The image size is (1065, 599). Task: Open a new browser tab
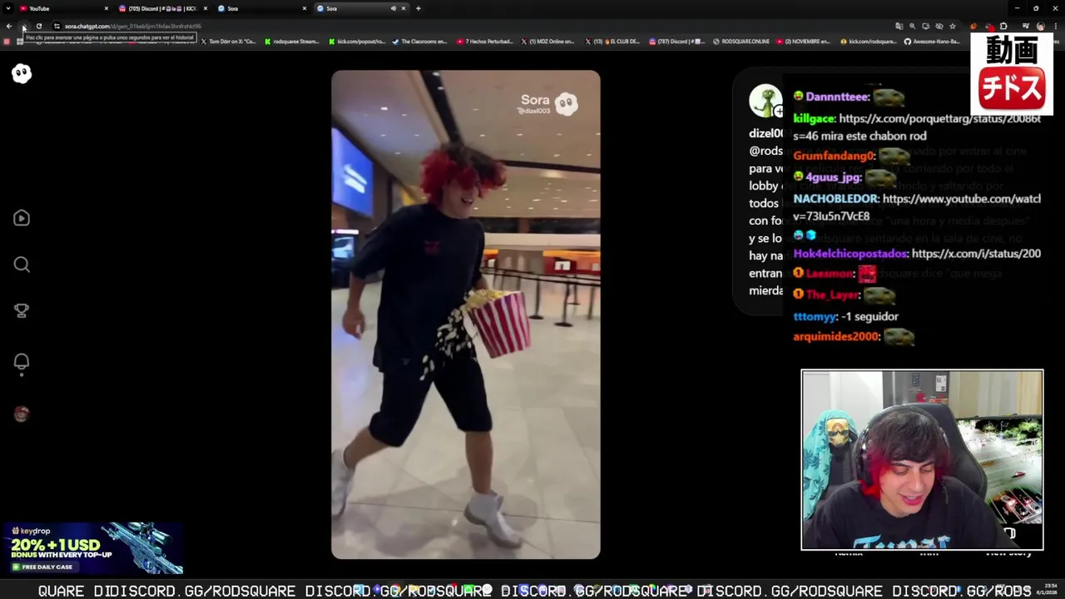418,8
